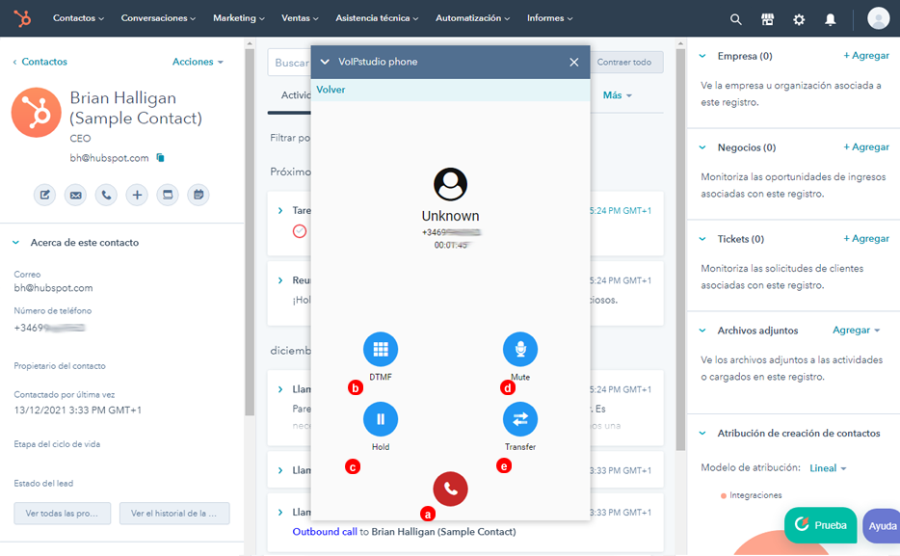The image size is (900, 556).
Task: Collapse the Acerca de este contacto section
Action: (15, 243)
